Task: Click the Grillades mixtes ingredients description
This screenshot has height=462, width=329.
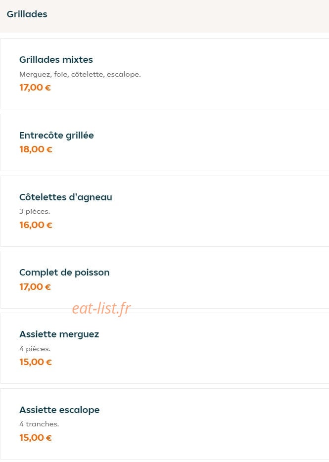Action: (x=80, y=74)
